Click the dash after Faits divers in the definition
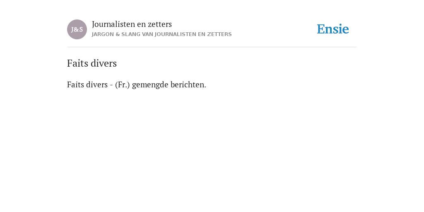The width and height of the screenshot is (424, 212). (x=111, y=85)
